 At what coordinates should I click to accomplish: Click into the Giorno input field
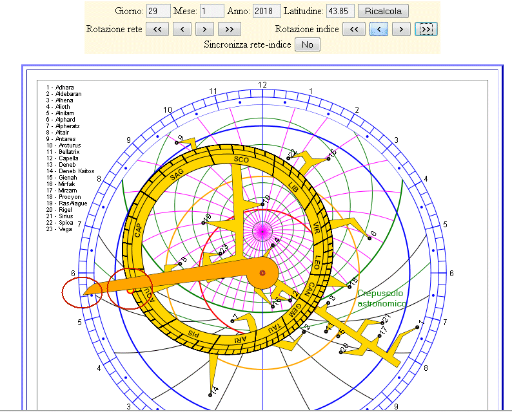click(159, 12)
